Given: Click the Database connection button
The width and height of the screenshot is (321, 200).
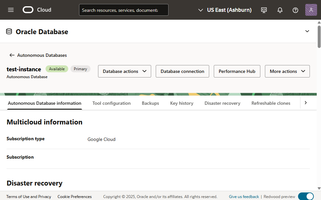Looking at the screenshot, I should pos(182,71).
